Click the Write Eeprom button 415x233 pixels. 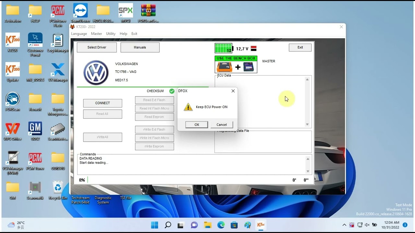[154, 146]
